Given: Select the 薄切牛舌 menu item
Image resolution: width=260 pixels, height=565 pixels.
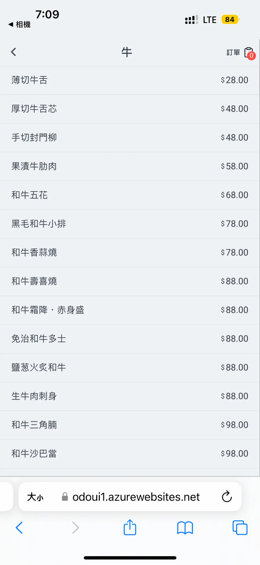Looking at the screenshot, I should click(x=29, y=80).
